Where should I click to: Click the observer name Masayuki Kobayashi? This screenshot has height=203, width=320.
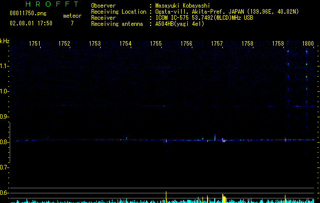click(183, 6)
